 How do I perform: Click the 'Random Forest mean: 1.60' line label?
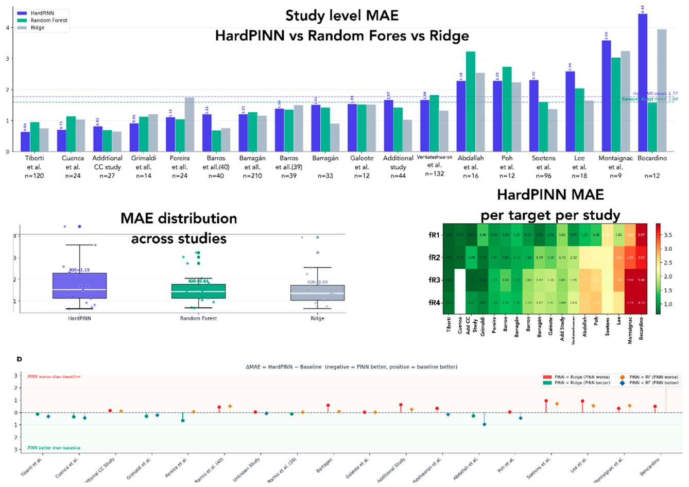point(650,99)
